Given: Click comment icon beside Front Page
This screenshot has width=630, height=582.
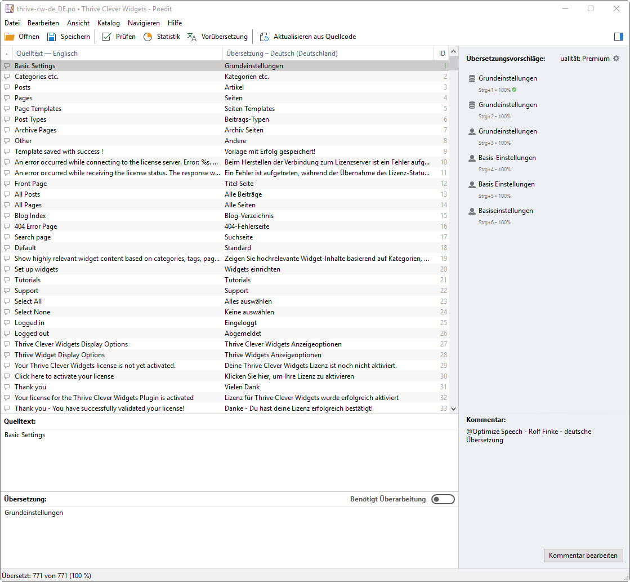Looking at the screenshot, I should 7,184.
